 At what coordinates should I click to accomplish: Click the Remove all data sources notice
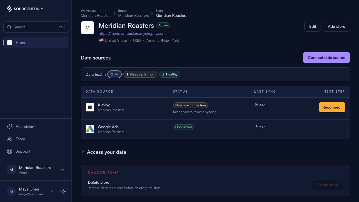(x=125, y=188)
